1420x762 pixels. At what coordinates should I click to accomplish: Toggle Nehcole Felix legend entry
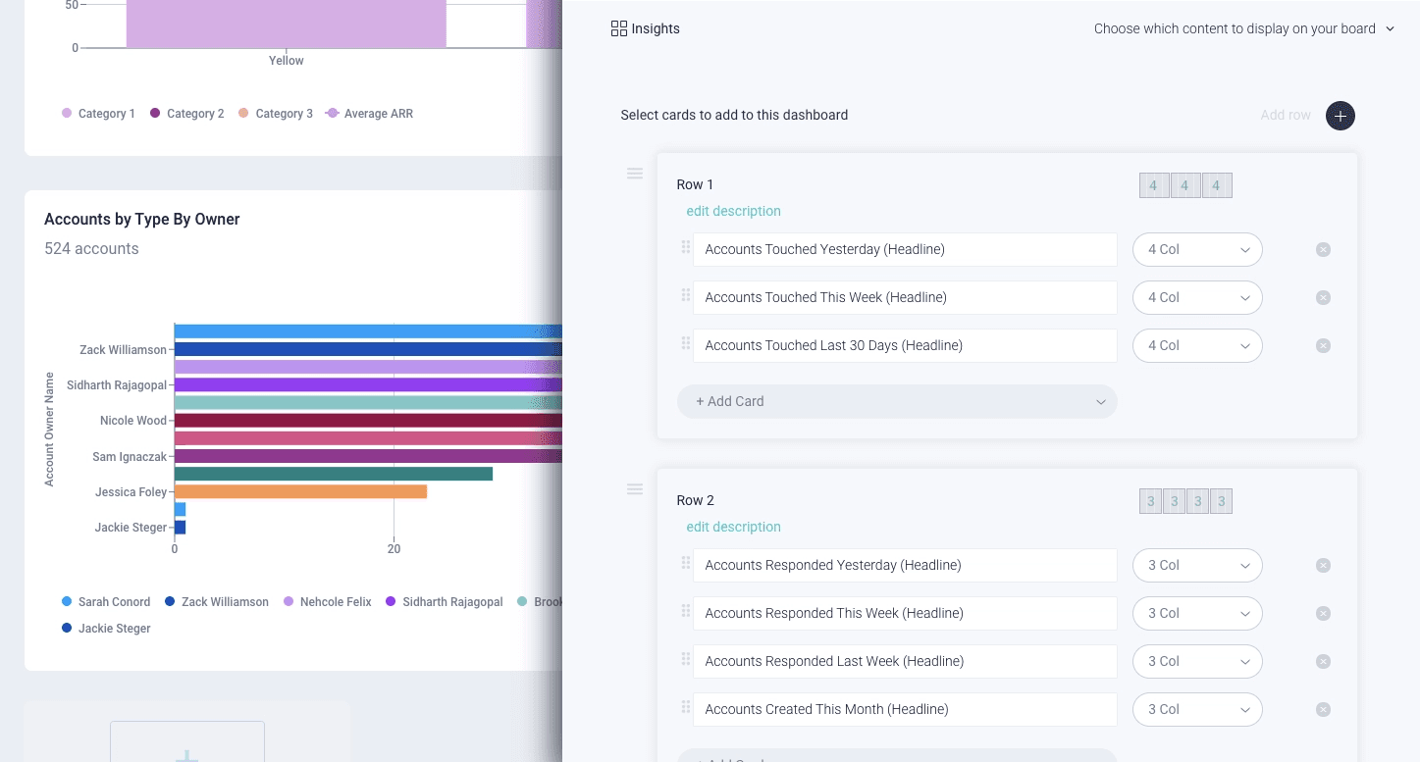(x=328, y=602)
